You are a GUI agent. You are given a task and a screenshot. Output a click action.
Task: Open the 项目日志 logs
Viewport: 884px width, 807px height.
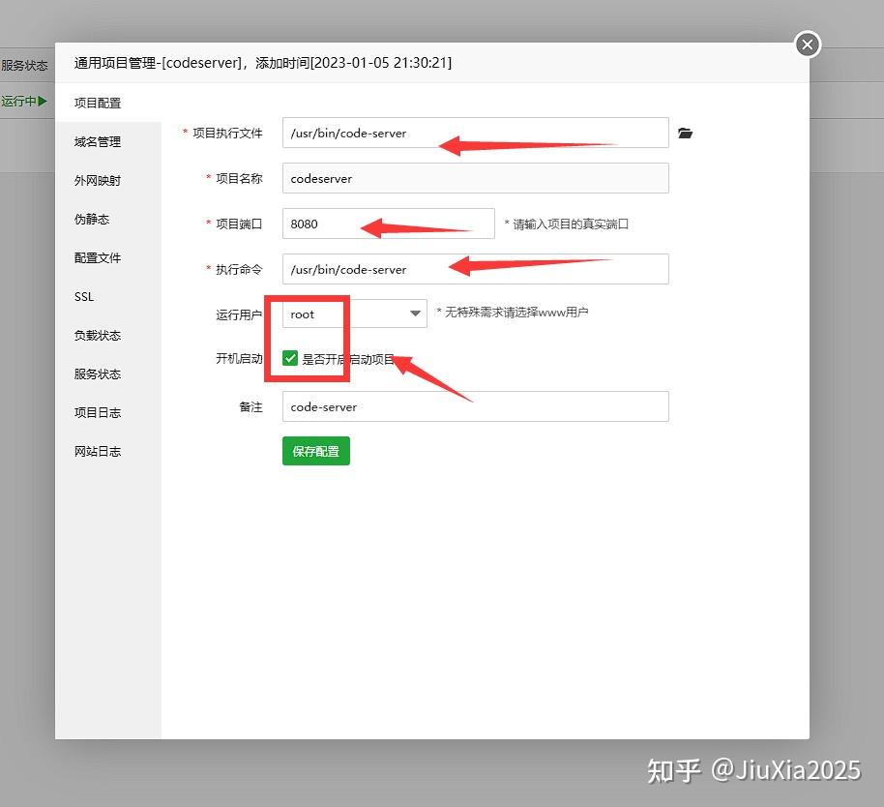[x=97, y=412]
